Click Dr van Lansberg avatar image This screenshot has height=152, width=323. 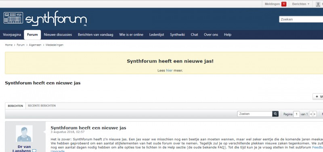(x=24, y=133)
